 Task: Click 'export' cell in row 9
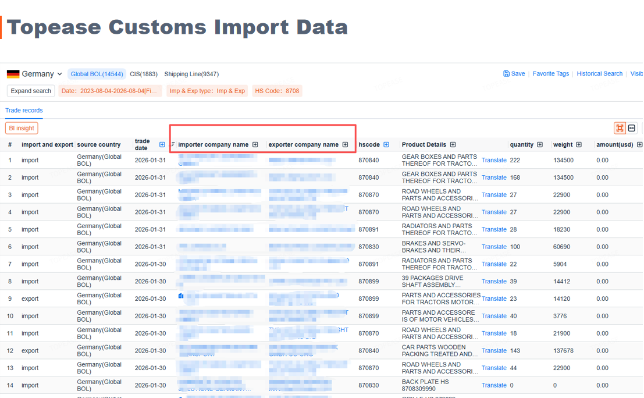tap(30, 298)
